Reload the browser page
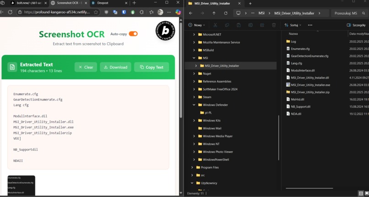Viewport: 369px width, 197px height. coord(10,12)
